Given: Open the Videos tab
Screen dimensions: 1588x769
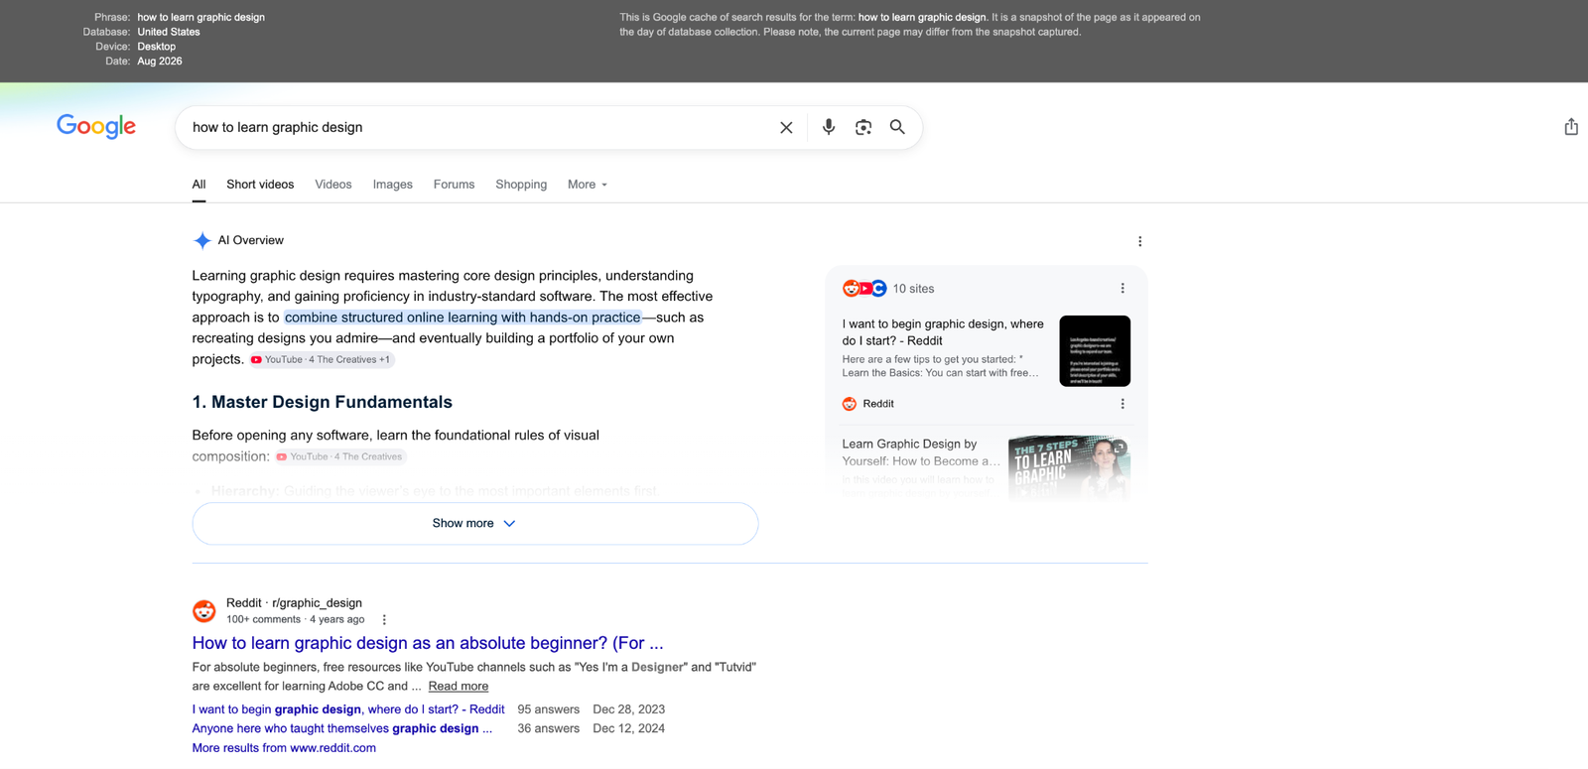Looking at the screenshot, I should [x=333, y=185].
